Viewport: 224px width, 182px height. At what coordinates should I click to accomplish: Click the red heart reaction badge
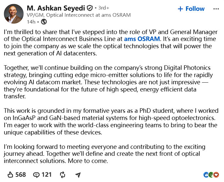point(216,175)
